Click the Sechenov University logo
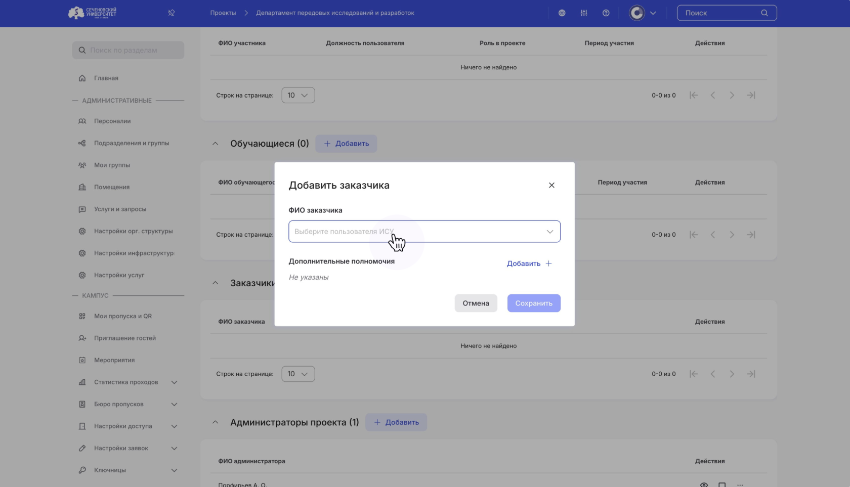Viewport: 850px width, 487px height. (x=93, y=13)
